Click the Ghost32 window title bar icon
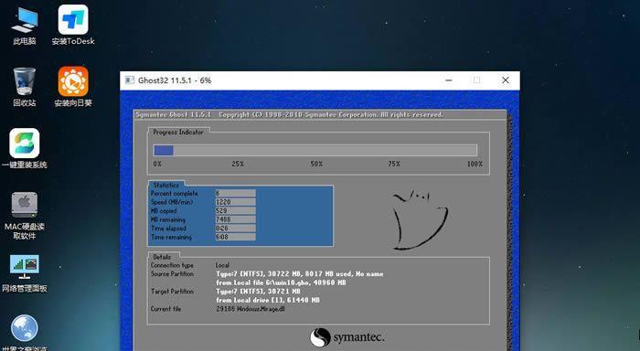Screen dimensions: 640x351 130,80
